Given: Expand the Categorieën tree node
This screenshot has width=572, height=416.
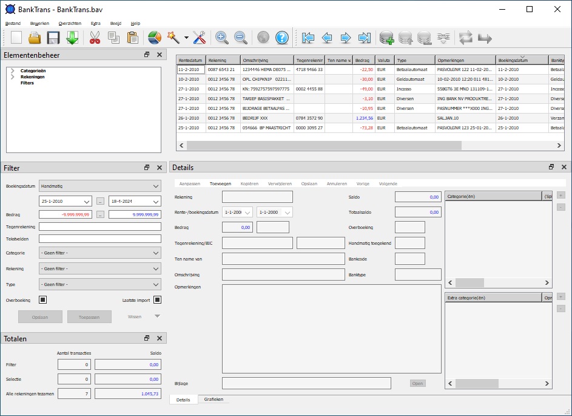Looking at the screenshot, I should (x=12, y=71).
